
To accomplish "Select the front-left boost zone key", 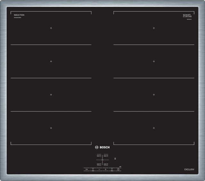I will 99,164.
